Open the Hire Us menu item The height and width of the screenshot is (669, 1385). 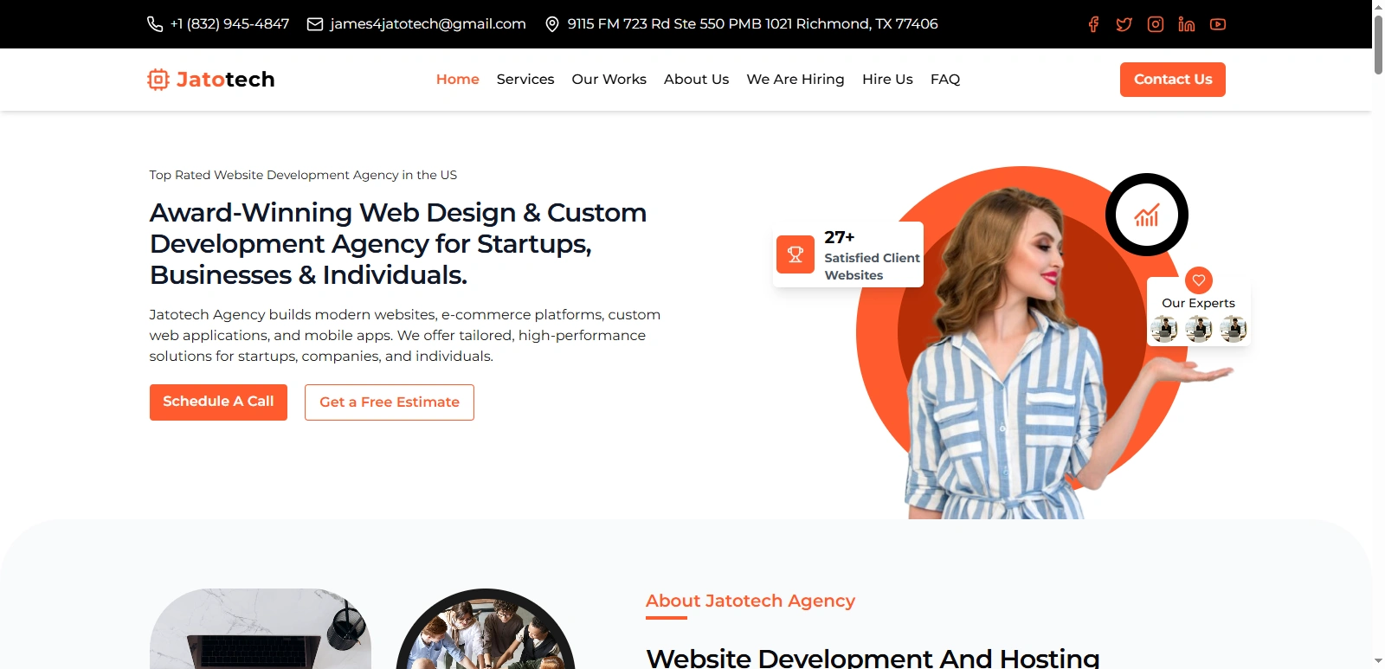(x=887, y=80)
